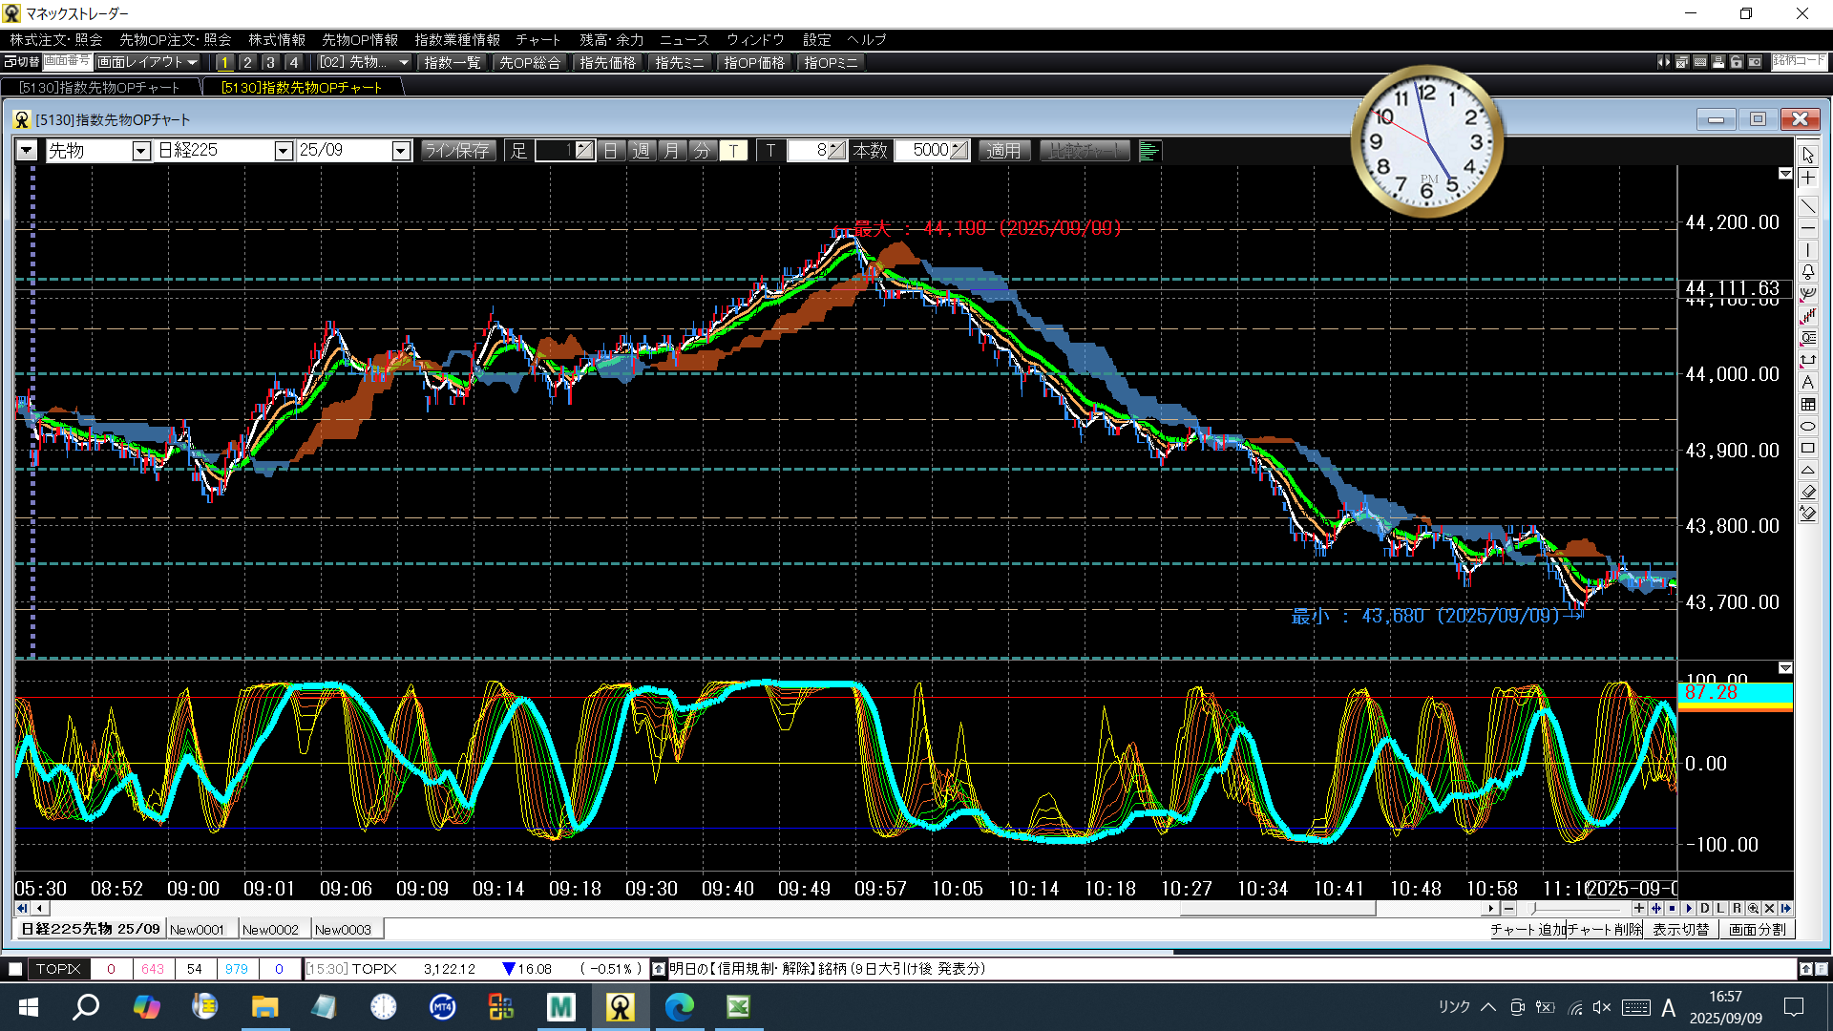The width and height of the screenshot is (1833, 1031).
Task: Select the trend line drawing tool
Action: 1808,205
